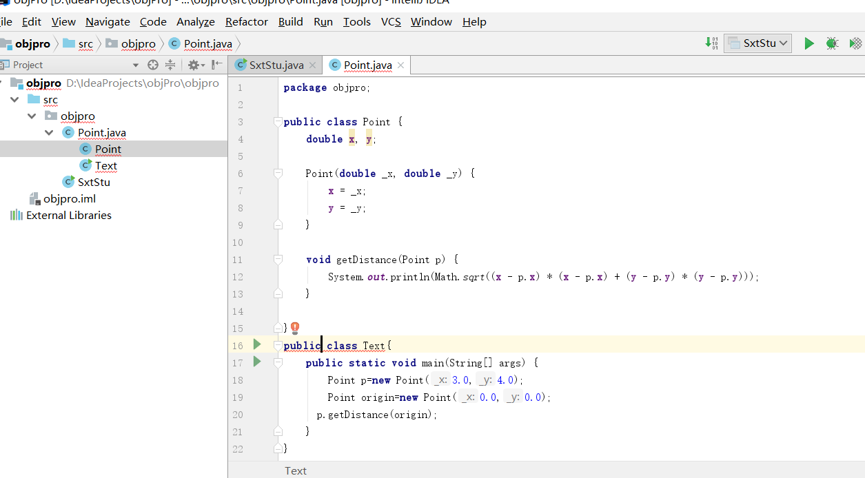The image size is (865, 478).
Task: Close the Point.java editor tab
Action: (x=400, y=65)
